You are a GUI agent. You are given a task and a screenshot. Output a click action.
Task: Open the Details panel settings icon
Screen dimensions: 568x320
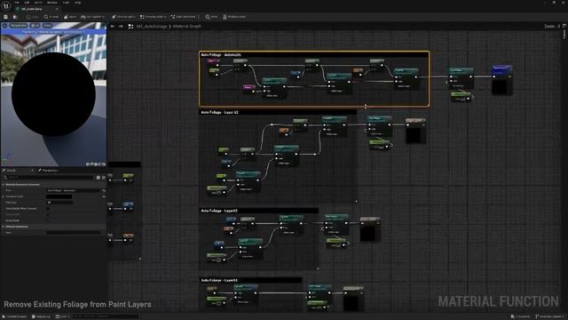pyautogui.click(x=104, y=178)
